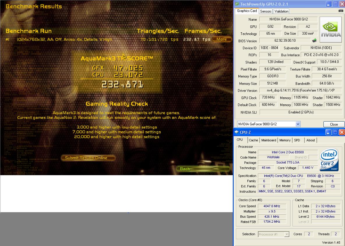
Task: Click the Package Socket 775 LGA value
Action: point(288,162)
